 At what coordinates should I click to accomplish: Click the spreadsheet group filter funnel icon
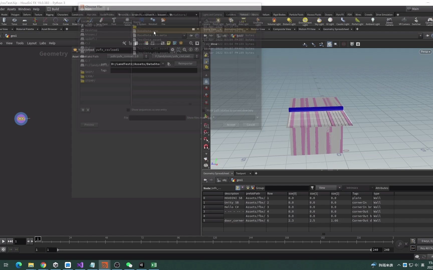(x=312, y=188)
